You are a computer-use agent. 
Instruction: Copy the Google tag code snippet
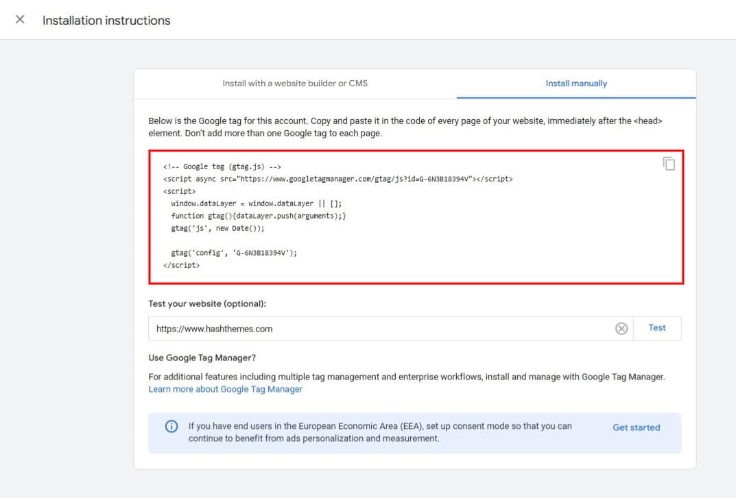[x=668, y=164]
